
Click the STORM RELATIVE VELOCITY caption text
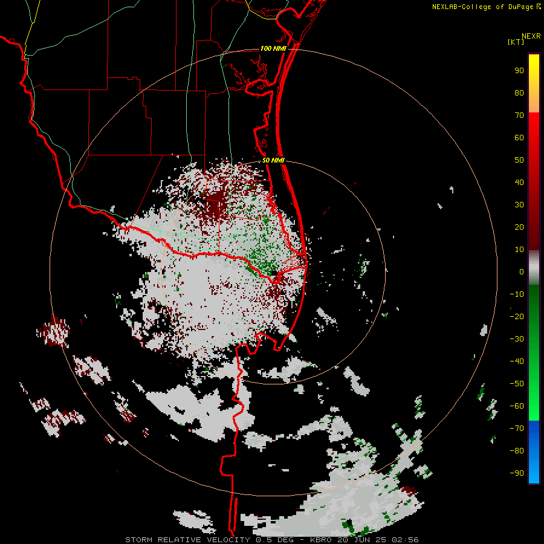[187, 540]
